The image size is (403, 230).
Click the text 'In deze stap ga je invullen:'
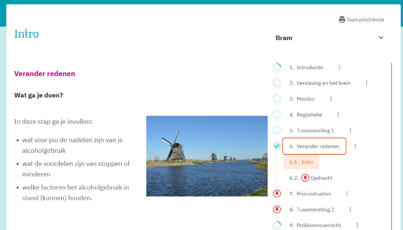click(x=53, y=121)
